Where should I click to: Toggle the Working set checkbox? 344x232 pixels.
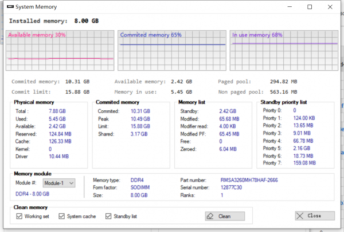tap(19, 216)
